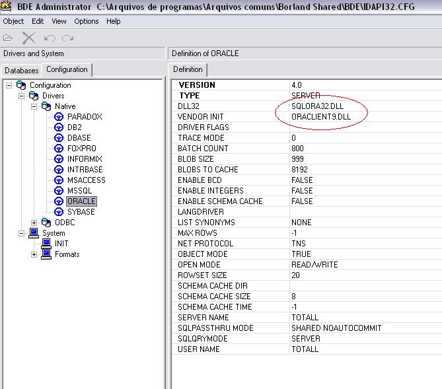This screenshot has width=442, height=389.
Task: Open the Object menu
Action: pos(13,21)
